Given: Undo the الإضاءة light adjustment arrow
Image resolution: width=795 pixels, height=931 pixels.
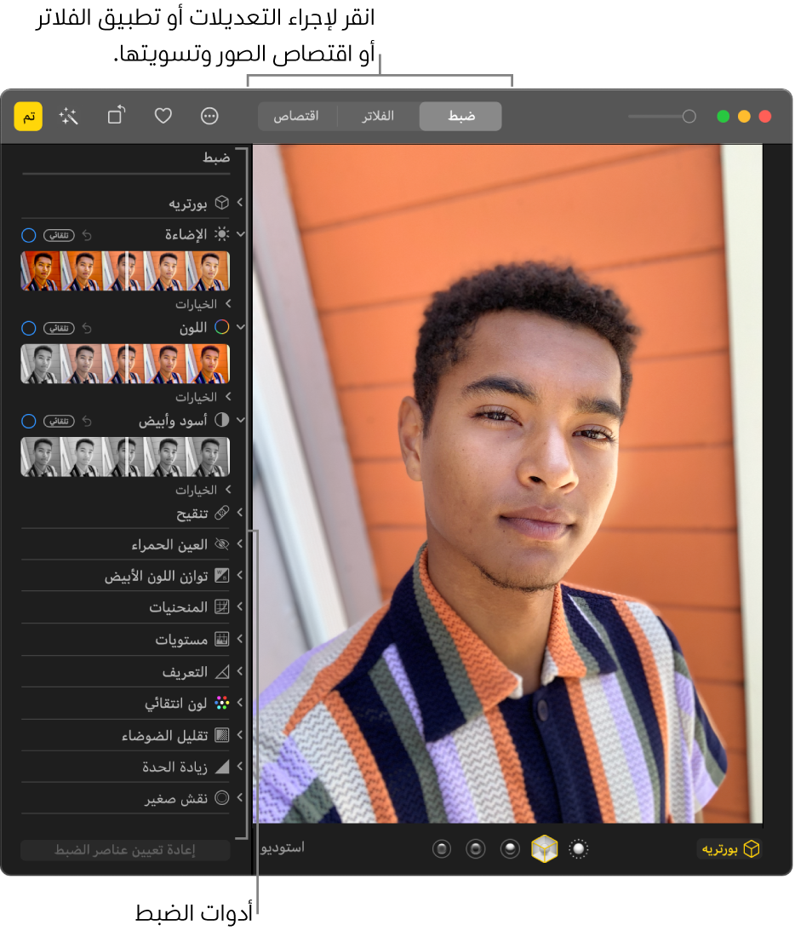Looking at the screenshot, I should (x=86, y=234).
